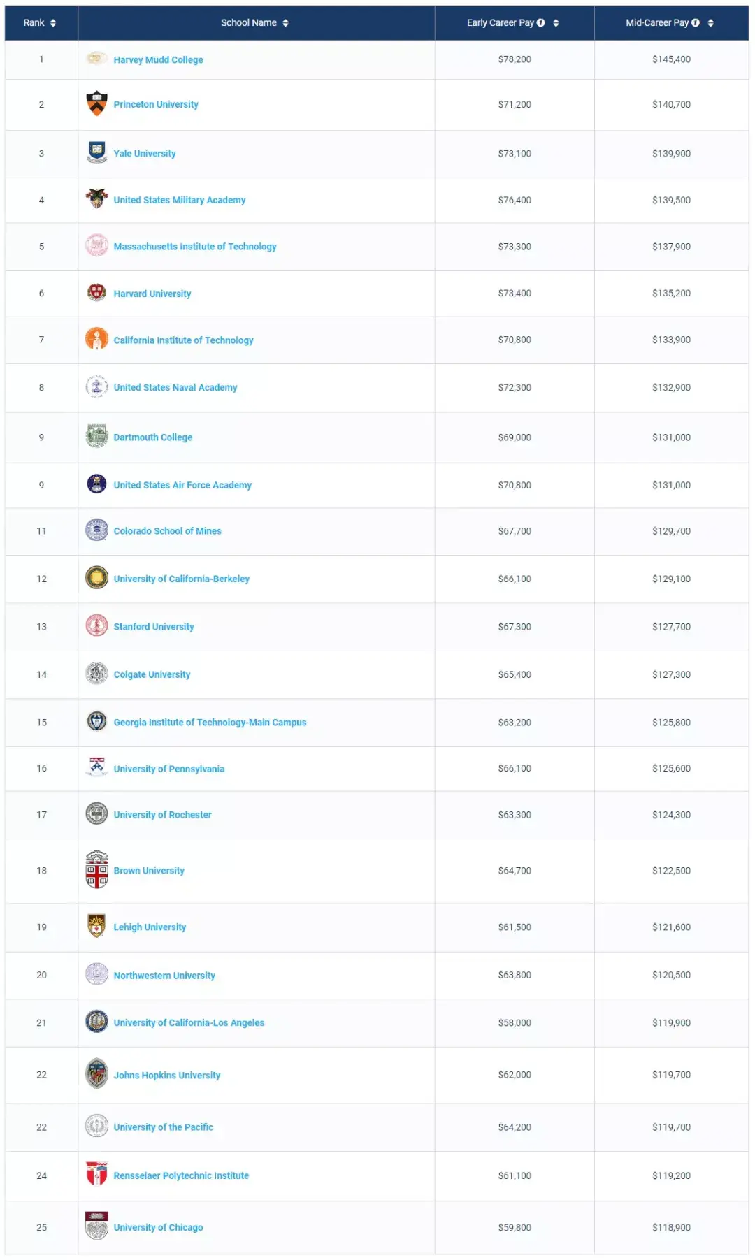
Task: Click the Harvard University seal icon
Action: 96,293
